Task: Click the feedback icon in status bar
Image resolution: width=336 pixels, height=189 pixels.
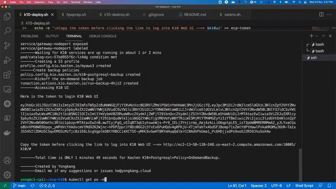Action: (x=320, y=185)
